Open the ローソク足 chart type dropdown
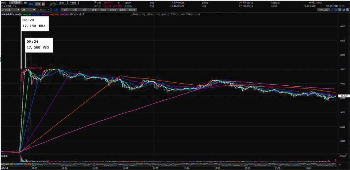The height and width of the screenshot is (170, 350). click(10, 10)
